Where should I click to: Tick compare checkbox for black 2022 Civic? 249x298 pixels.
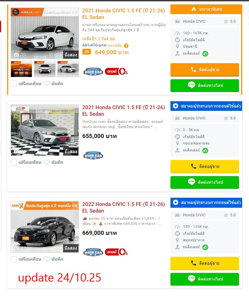pos(14,259)
